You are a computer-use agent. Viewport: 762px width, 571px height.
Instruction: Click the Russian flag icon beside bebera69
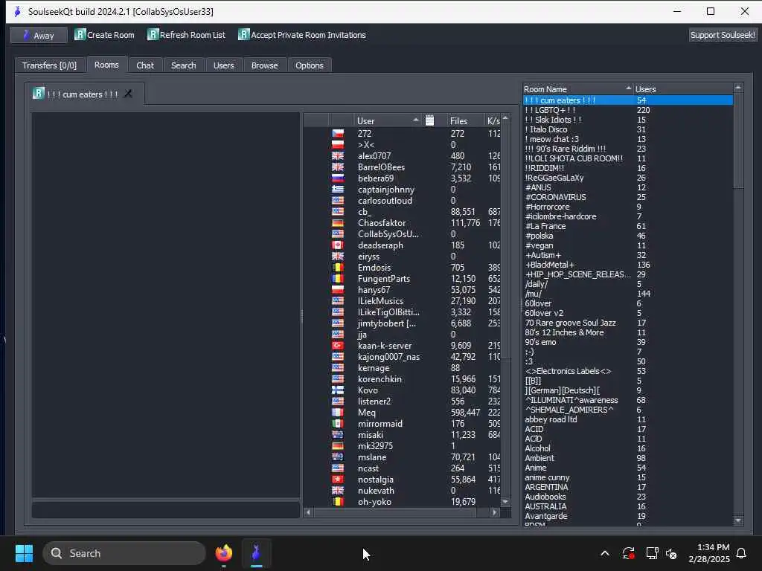[x=338, y=178]
